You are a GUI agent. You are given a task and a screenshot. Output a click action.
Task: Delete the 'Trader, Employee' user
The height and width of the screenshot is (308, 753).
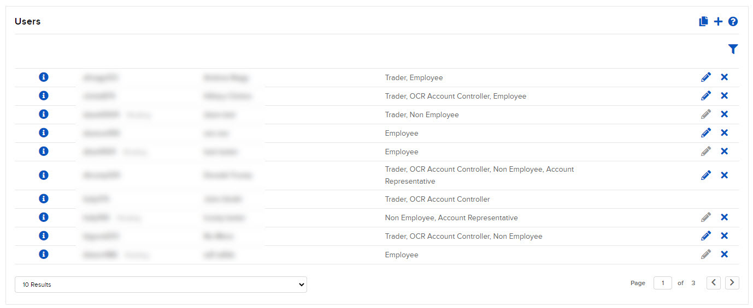[x=725, y=77]
